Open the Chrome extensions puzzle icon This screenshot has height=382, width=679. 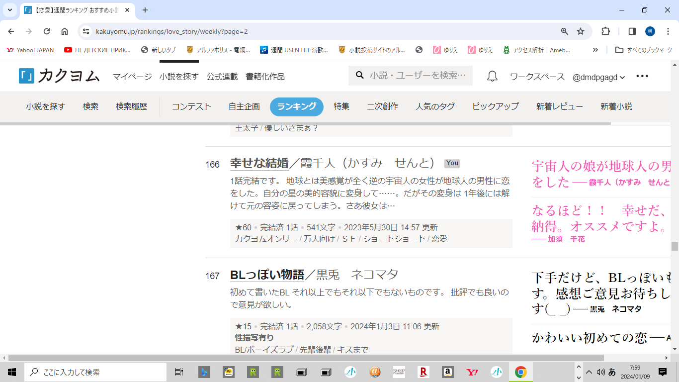tap(605, 31)
